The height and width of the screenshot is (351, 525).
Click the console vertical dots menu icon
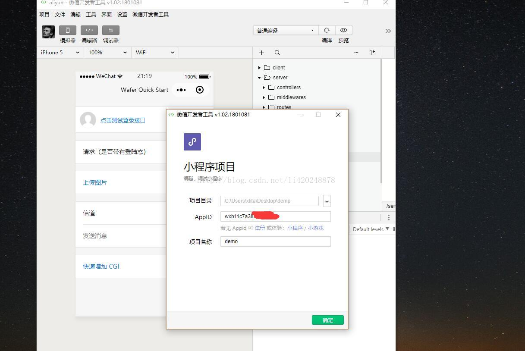(389, 217)
